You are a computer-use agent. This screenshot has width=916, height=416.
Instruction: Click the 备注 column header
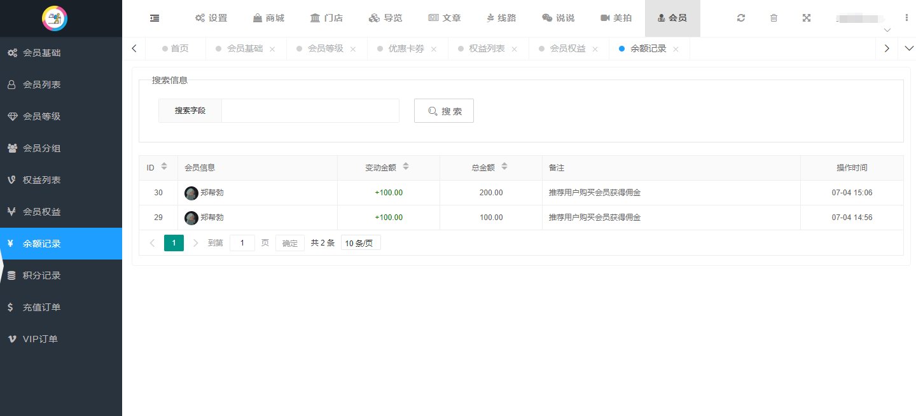(x=671, y=168)
